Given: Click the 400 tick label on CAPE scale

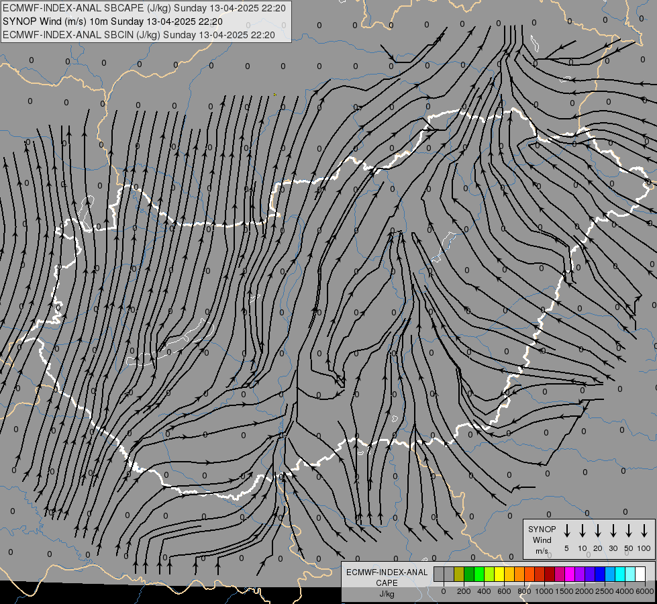Looking at the screenshot, I should 484,591.
